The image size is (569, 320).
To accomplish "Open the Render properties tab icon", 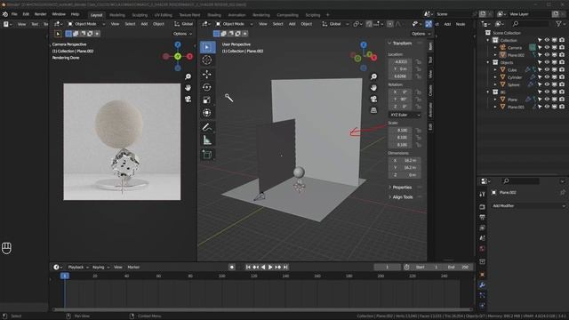I will click(x=482, y=207).
